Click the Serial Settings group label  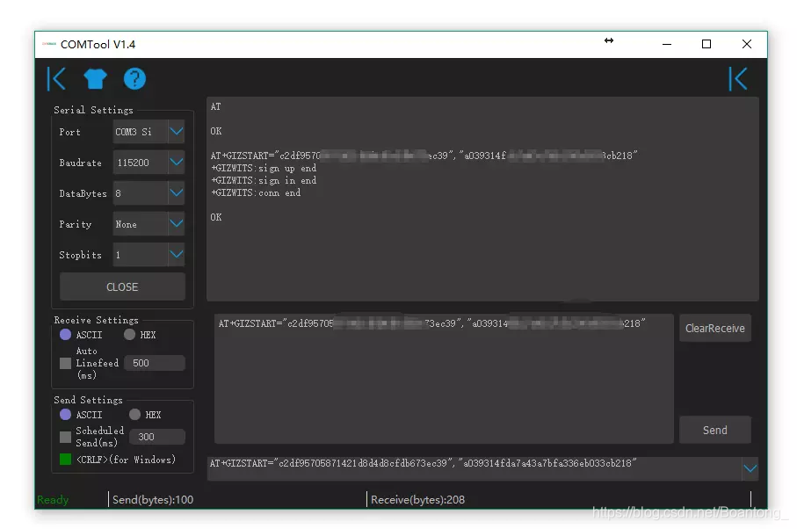[x=93, y=110]
